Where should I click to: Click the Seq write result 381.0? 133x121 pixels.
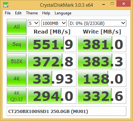point(102,44)
